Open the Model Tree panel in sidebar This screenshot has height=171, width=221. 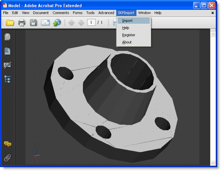pyautogui.click(x=7, y=79)
